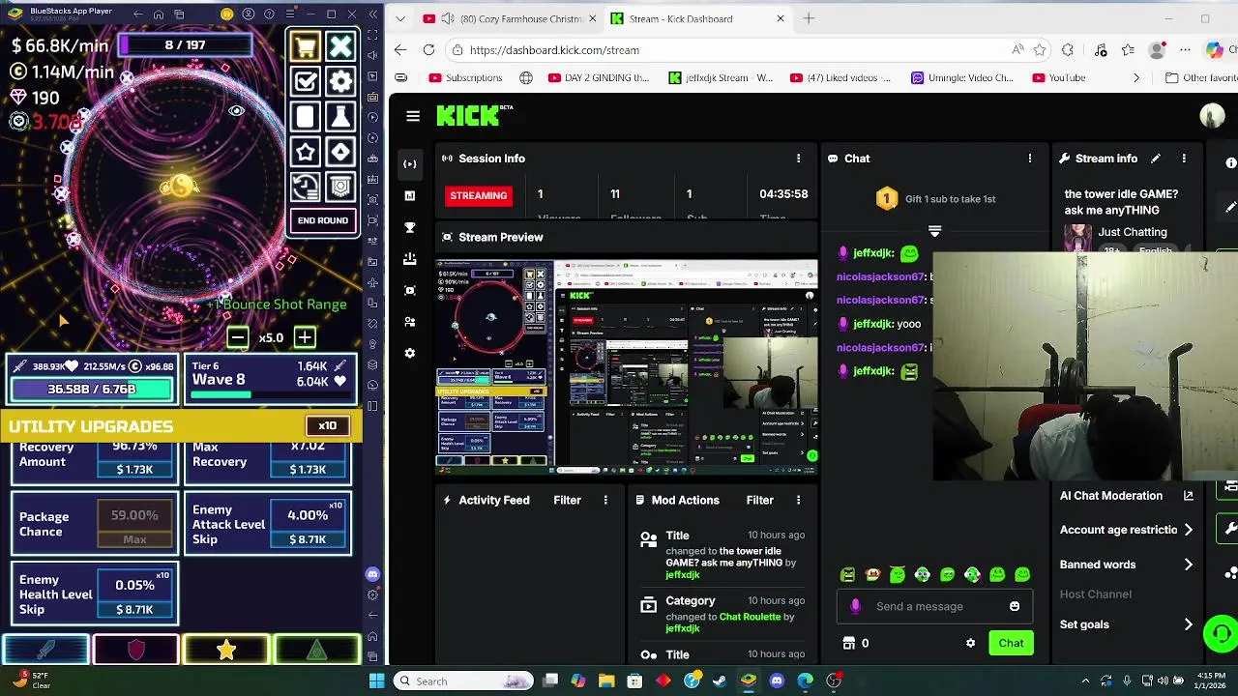Send message with green Chat button
Screen dimensions: 1238x696
[x=1011, y=643]
